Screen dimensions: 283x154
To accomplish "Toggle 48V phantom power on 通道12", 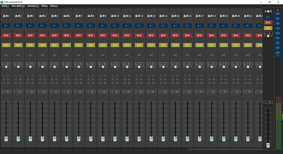I will point(139,55).
